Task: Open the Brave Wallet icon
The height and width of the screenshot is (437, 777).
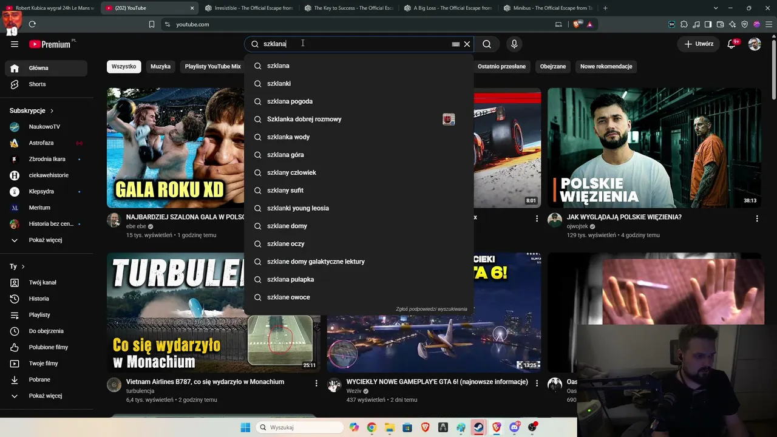Action: [721, 24]
